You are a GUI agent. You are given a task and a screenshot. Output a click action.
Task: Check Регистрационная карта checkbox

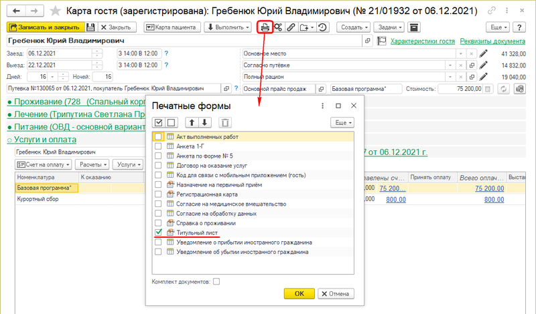point(158,194)
